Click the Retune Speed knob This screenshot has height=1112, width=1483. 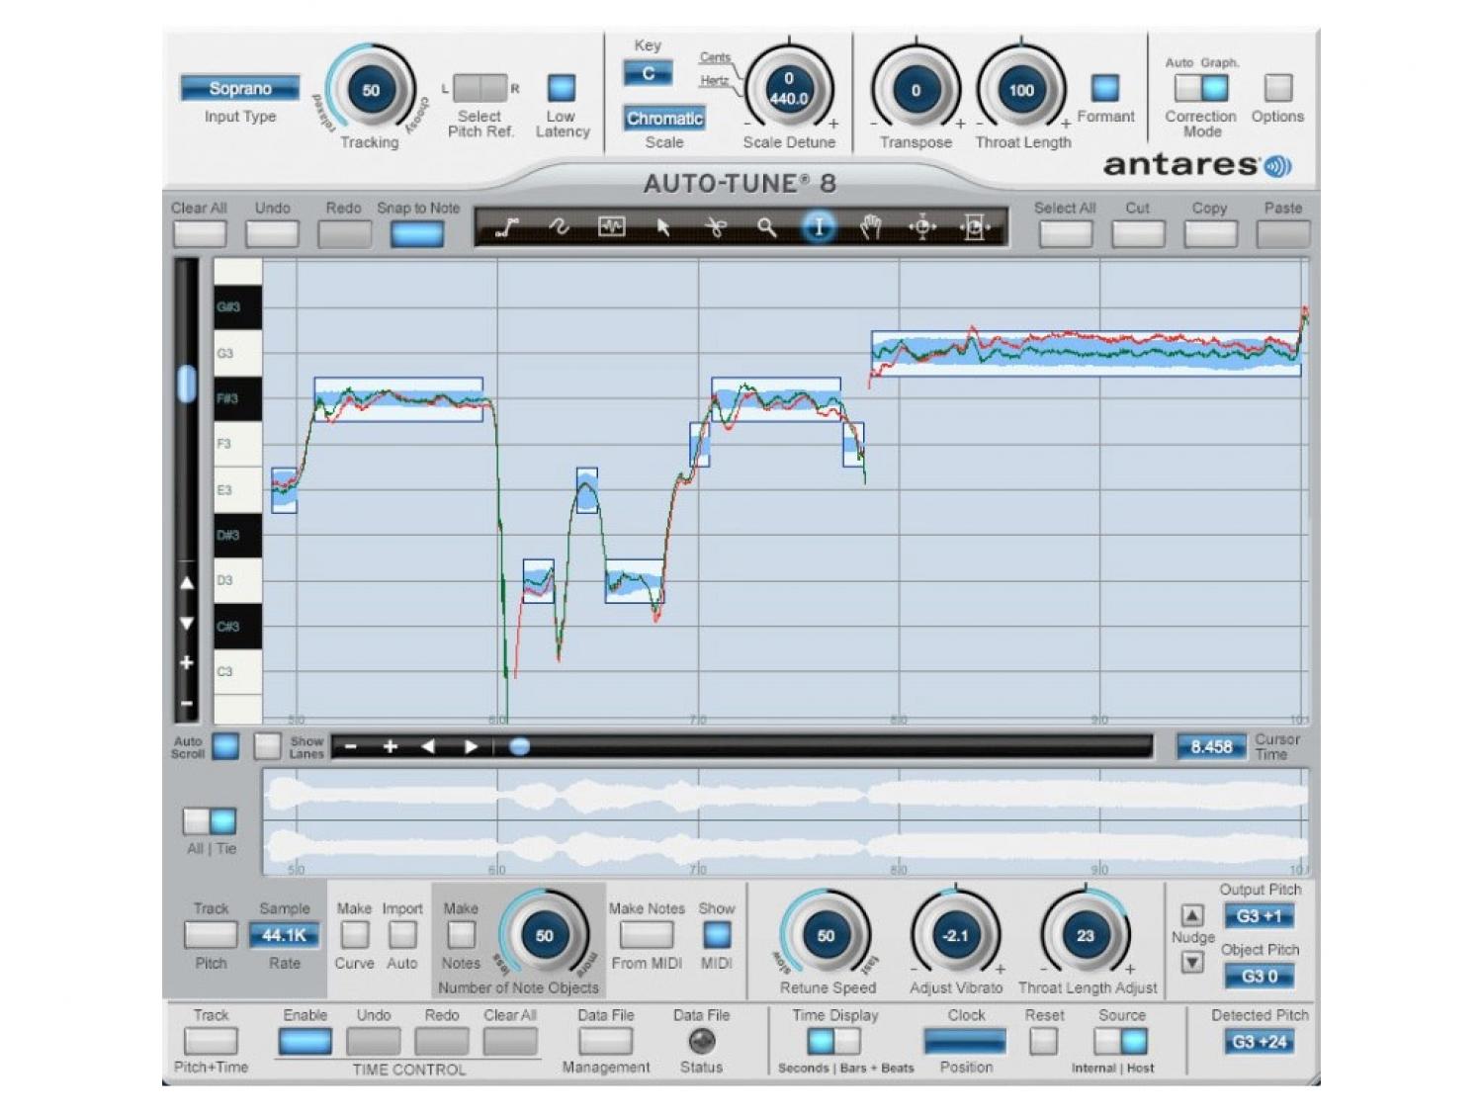pos(826,935)
